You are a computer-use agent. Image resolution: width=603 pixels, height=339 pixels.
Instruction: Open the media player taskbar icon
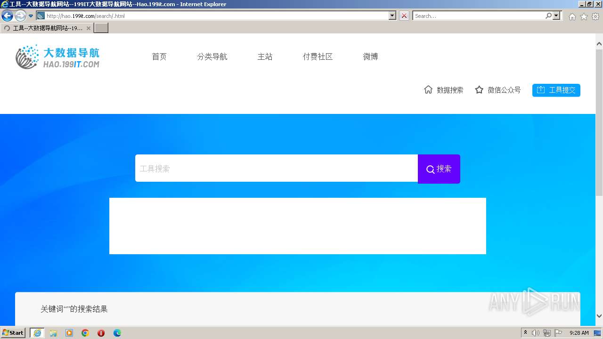click(69, 333)
